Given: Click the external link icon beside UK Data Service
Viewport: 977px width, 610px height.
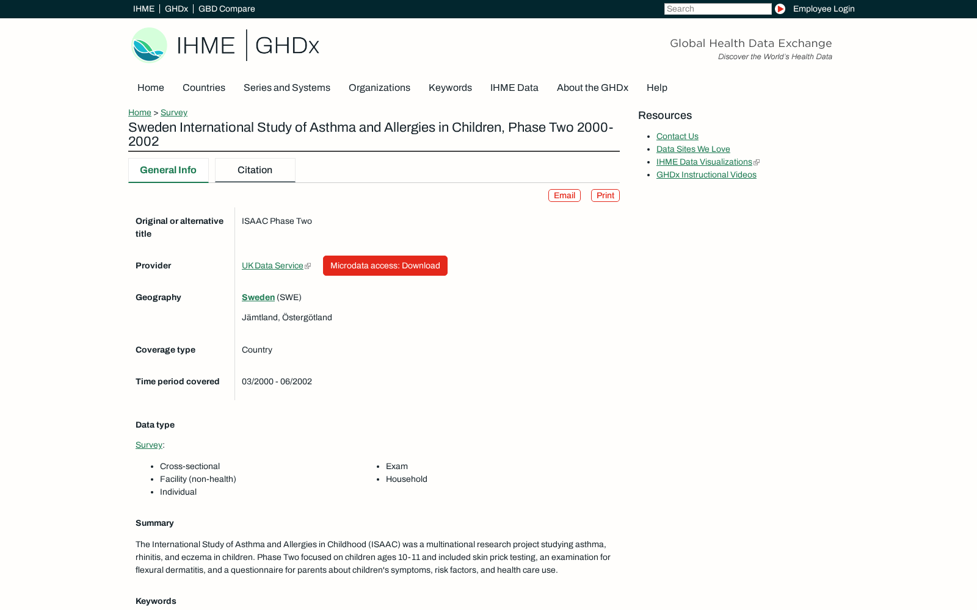Looking at the screenshot, I should (308, 266).
